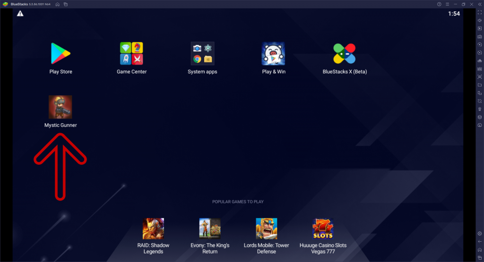Click the BlueStacks logo in title bar
The image size is (484, 262).
pos(5,4)
